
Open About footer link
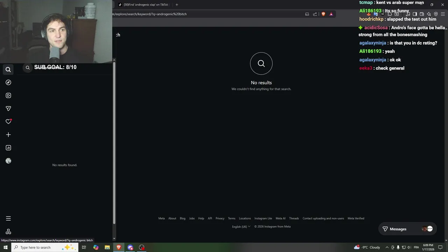(x=172, y=218)
